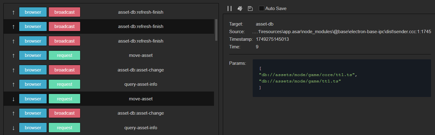Clear the message log with broom icon

240,9
